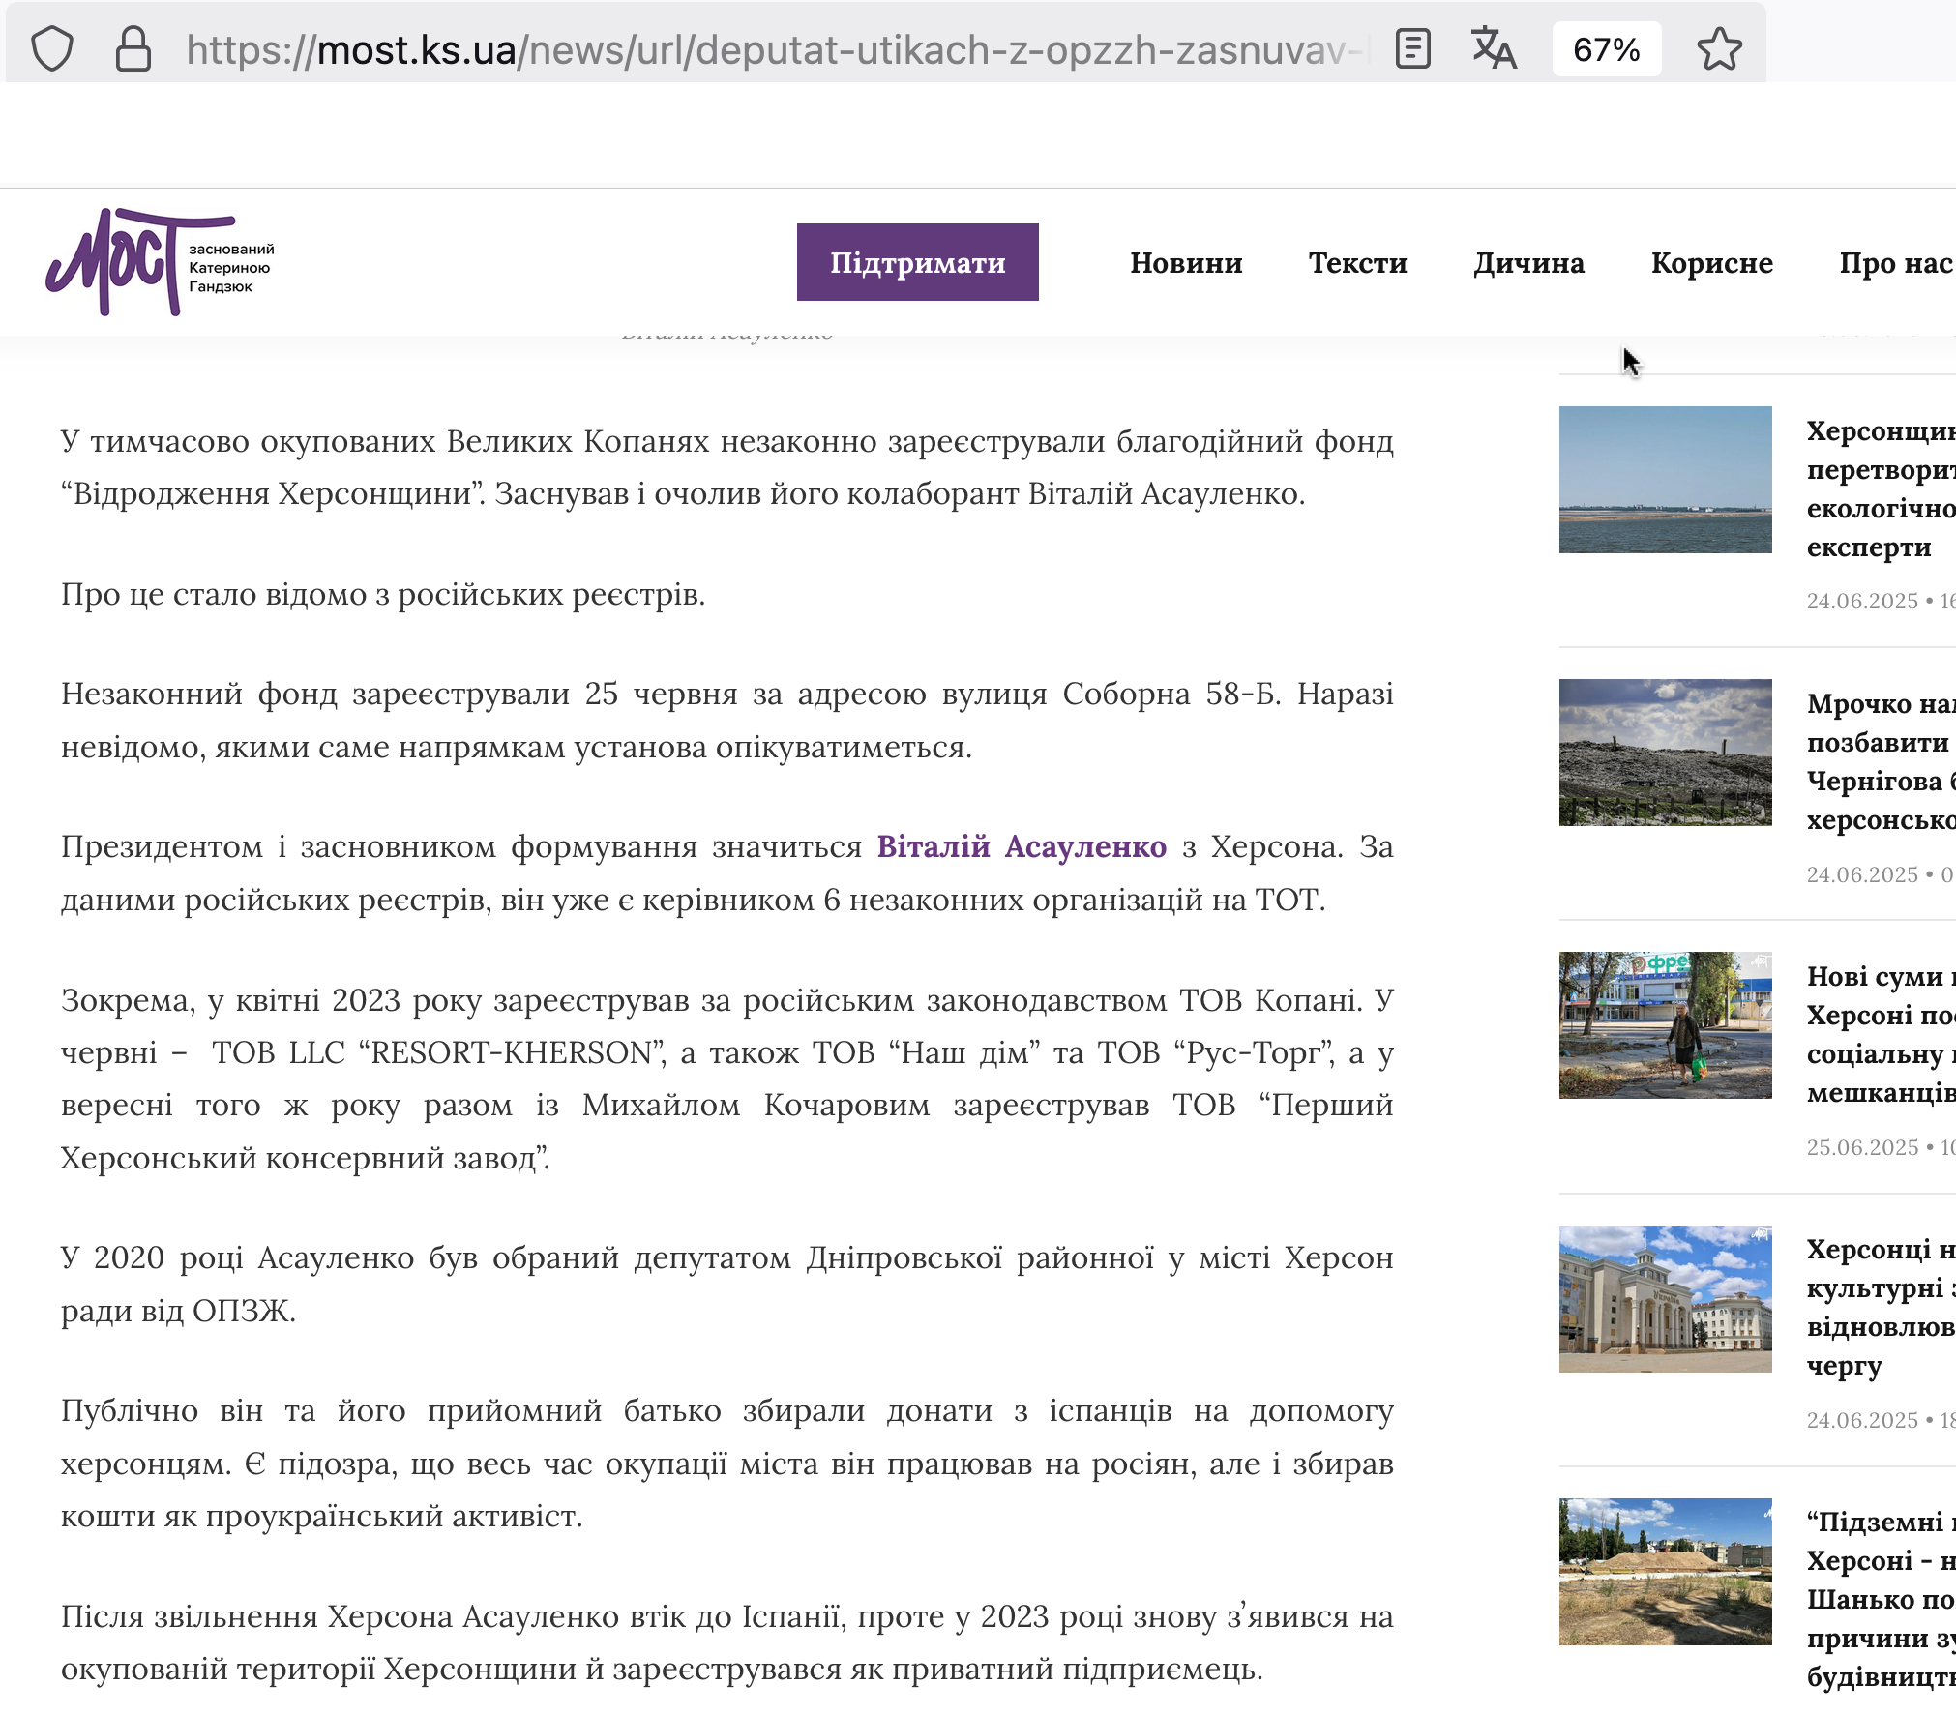Open the Новини menu item

(1186, 263)
